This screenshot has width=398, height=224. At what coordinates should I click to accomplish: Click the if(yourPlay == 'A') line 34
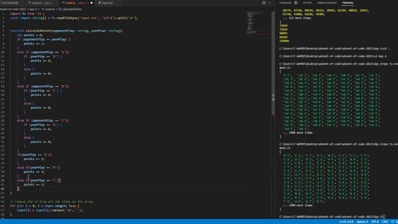tap(34, 155)
